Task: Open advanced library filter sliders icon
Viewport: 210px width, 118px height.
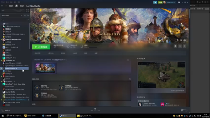Action: (x=28, y=20)
